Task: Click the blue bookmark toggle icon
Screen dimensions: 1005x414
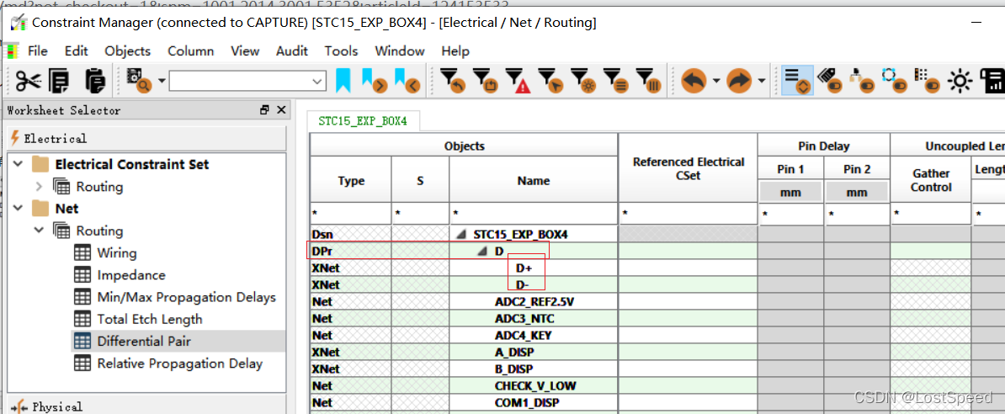Action: pos(343,82)
